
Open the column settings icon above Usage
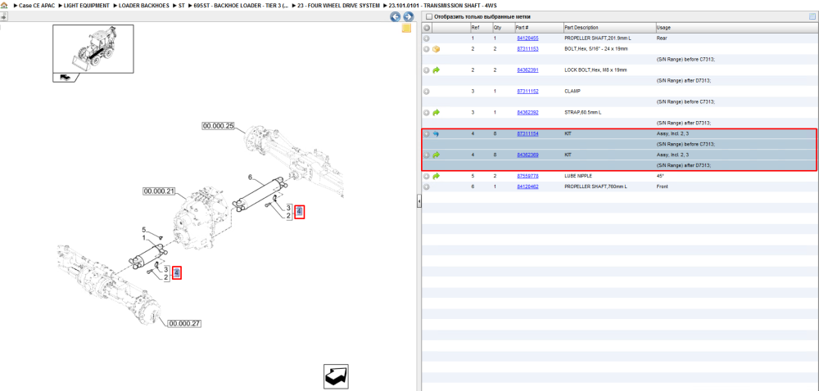tap(812, 16)
